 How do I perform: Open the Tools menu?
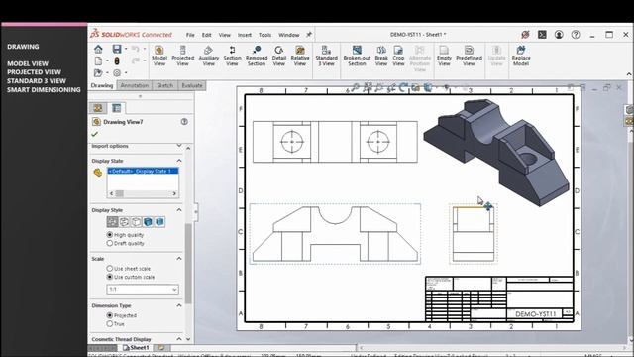264,35
